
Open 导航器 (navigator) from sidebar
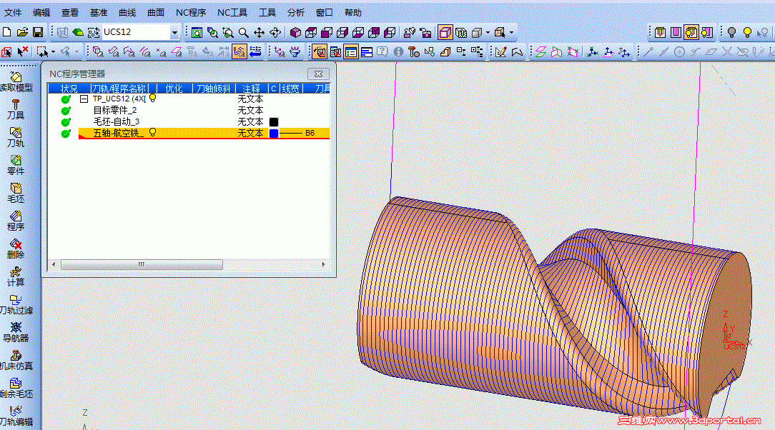coord(16,332)
